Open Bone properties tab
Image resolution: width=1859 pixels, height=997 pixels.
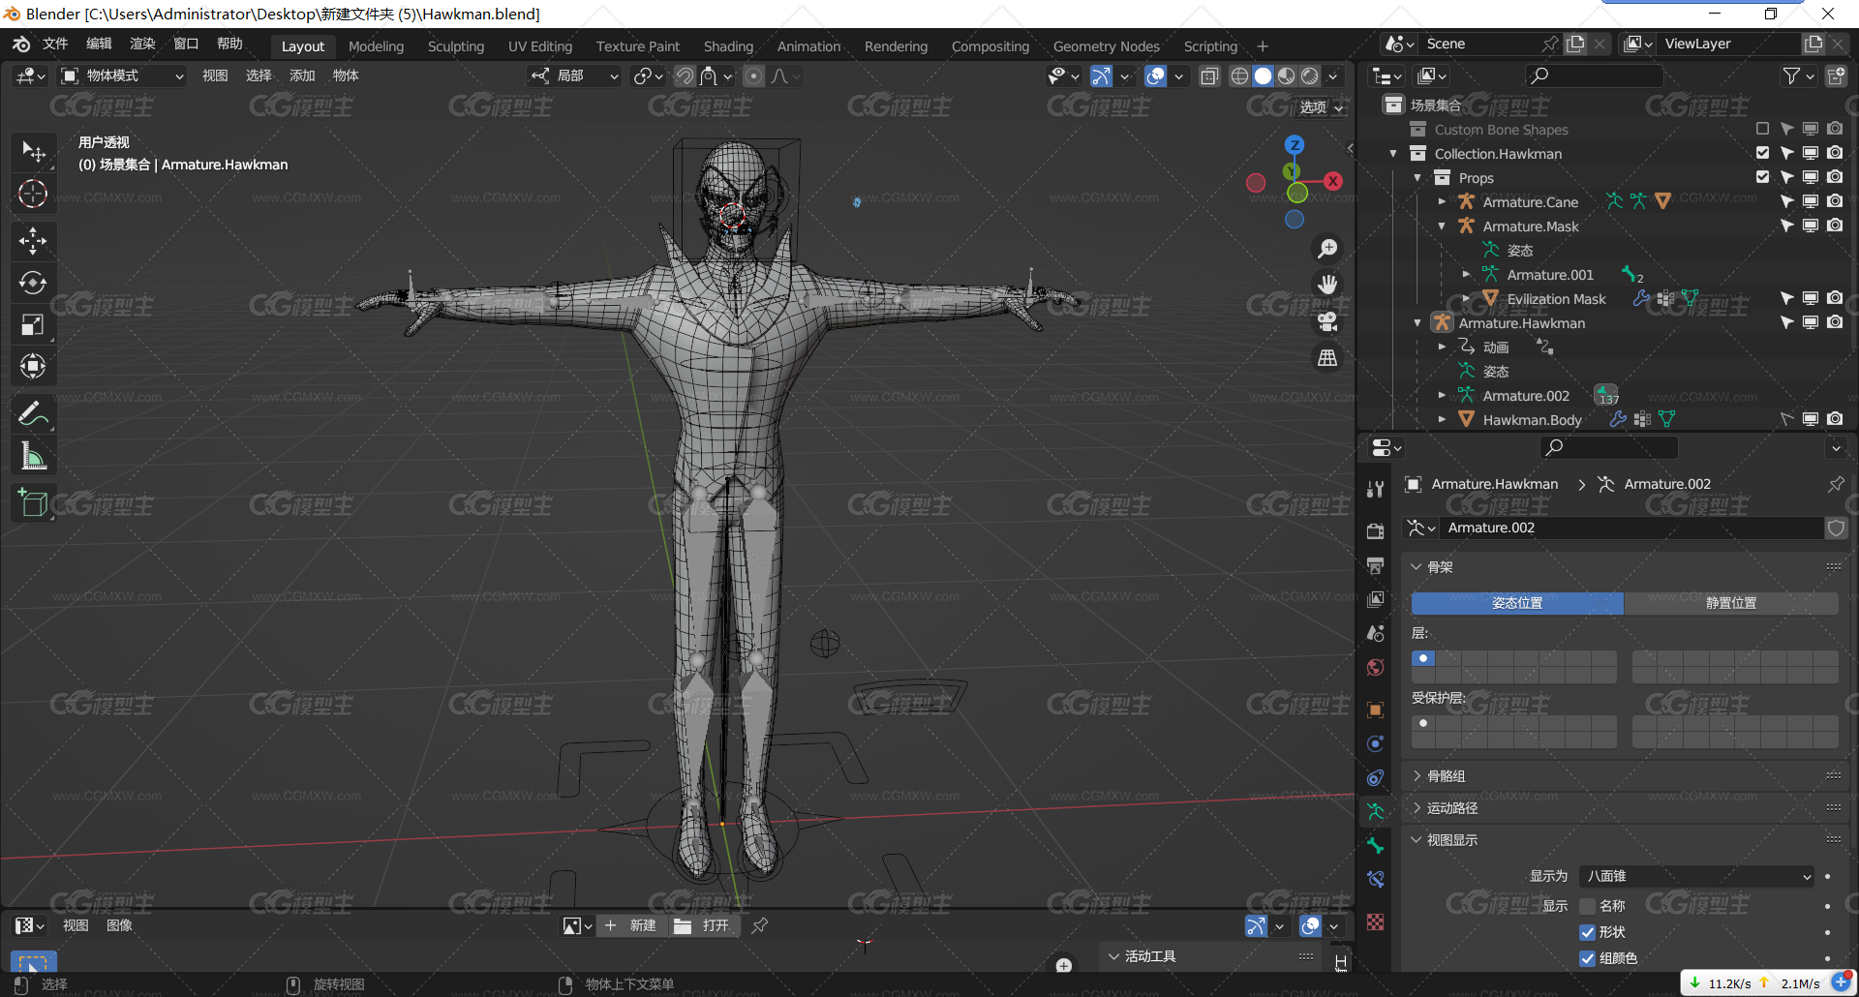tap(1375, 845)
